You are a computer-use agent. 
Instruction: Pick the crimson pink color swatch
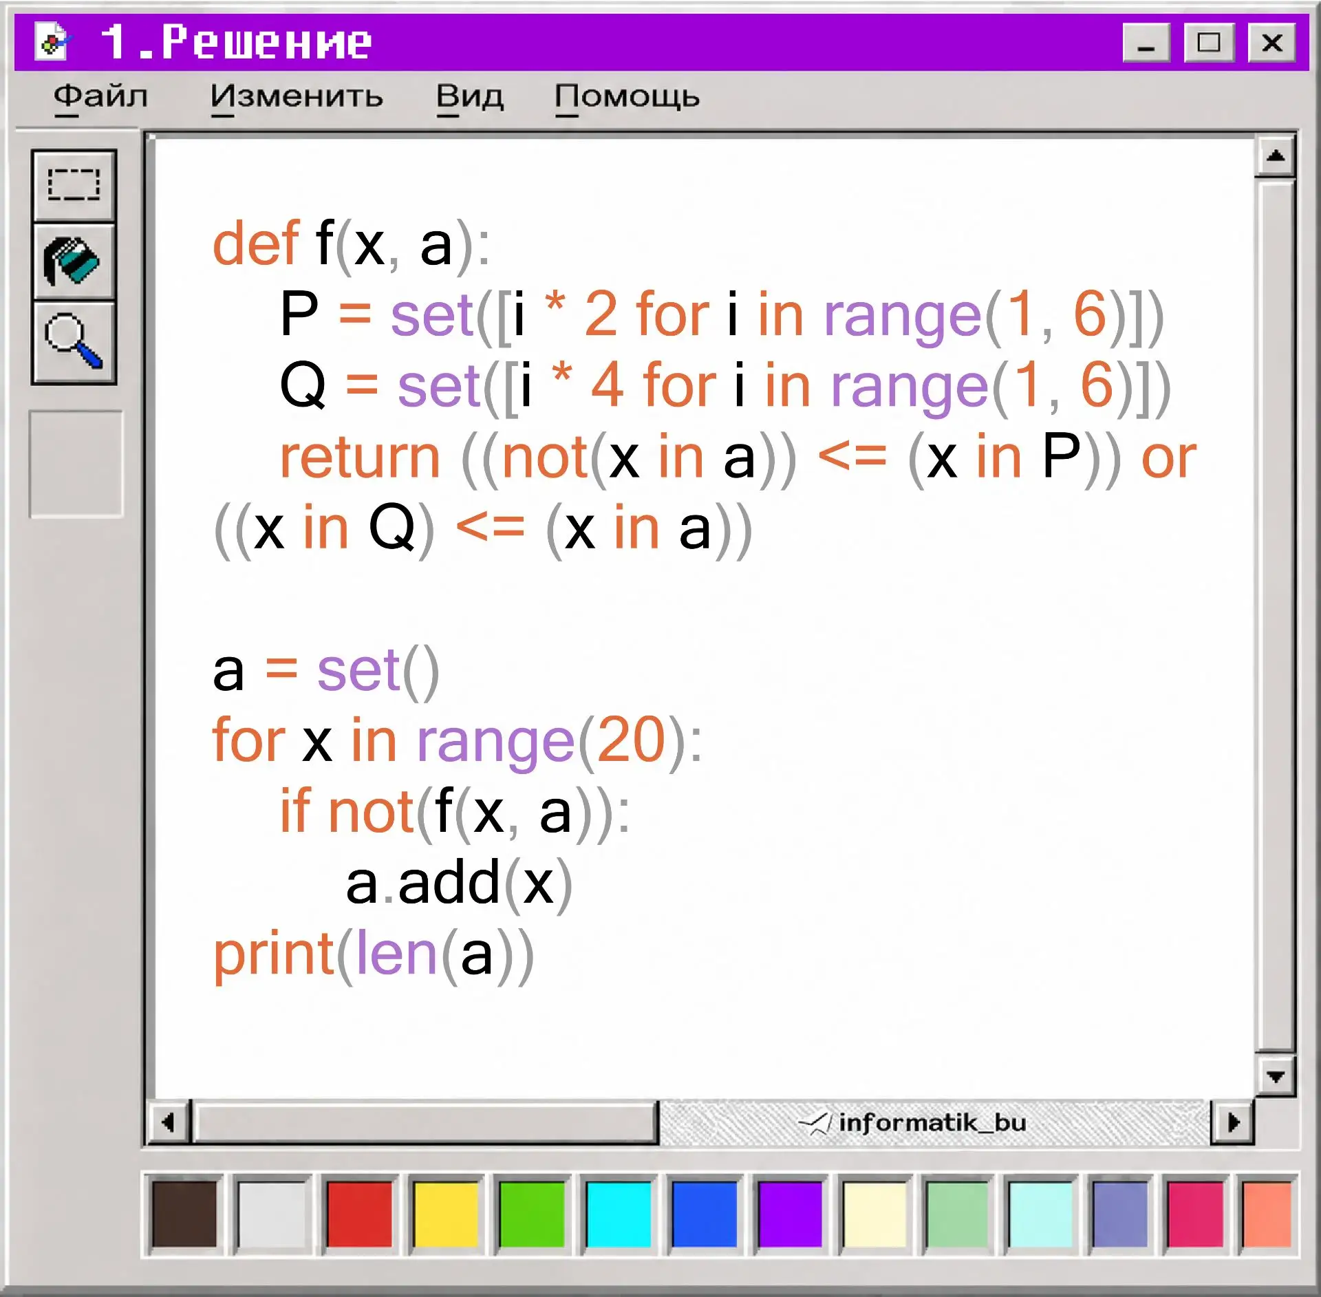(1195, 1214)
